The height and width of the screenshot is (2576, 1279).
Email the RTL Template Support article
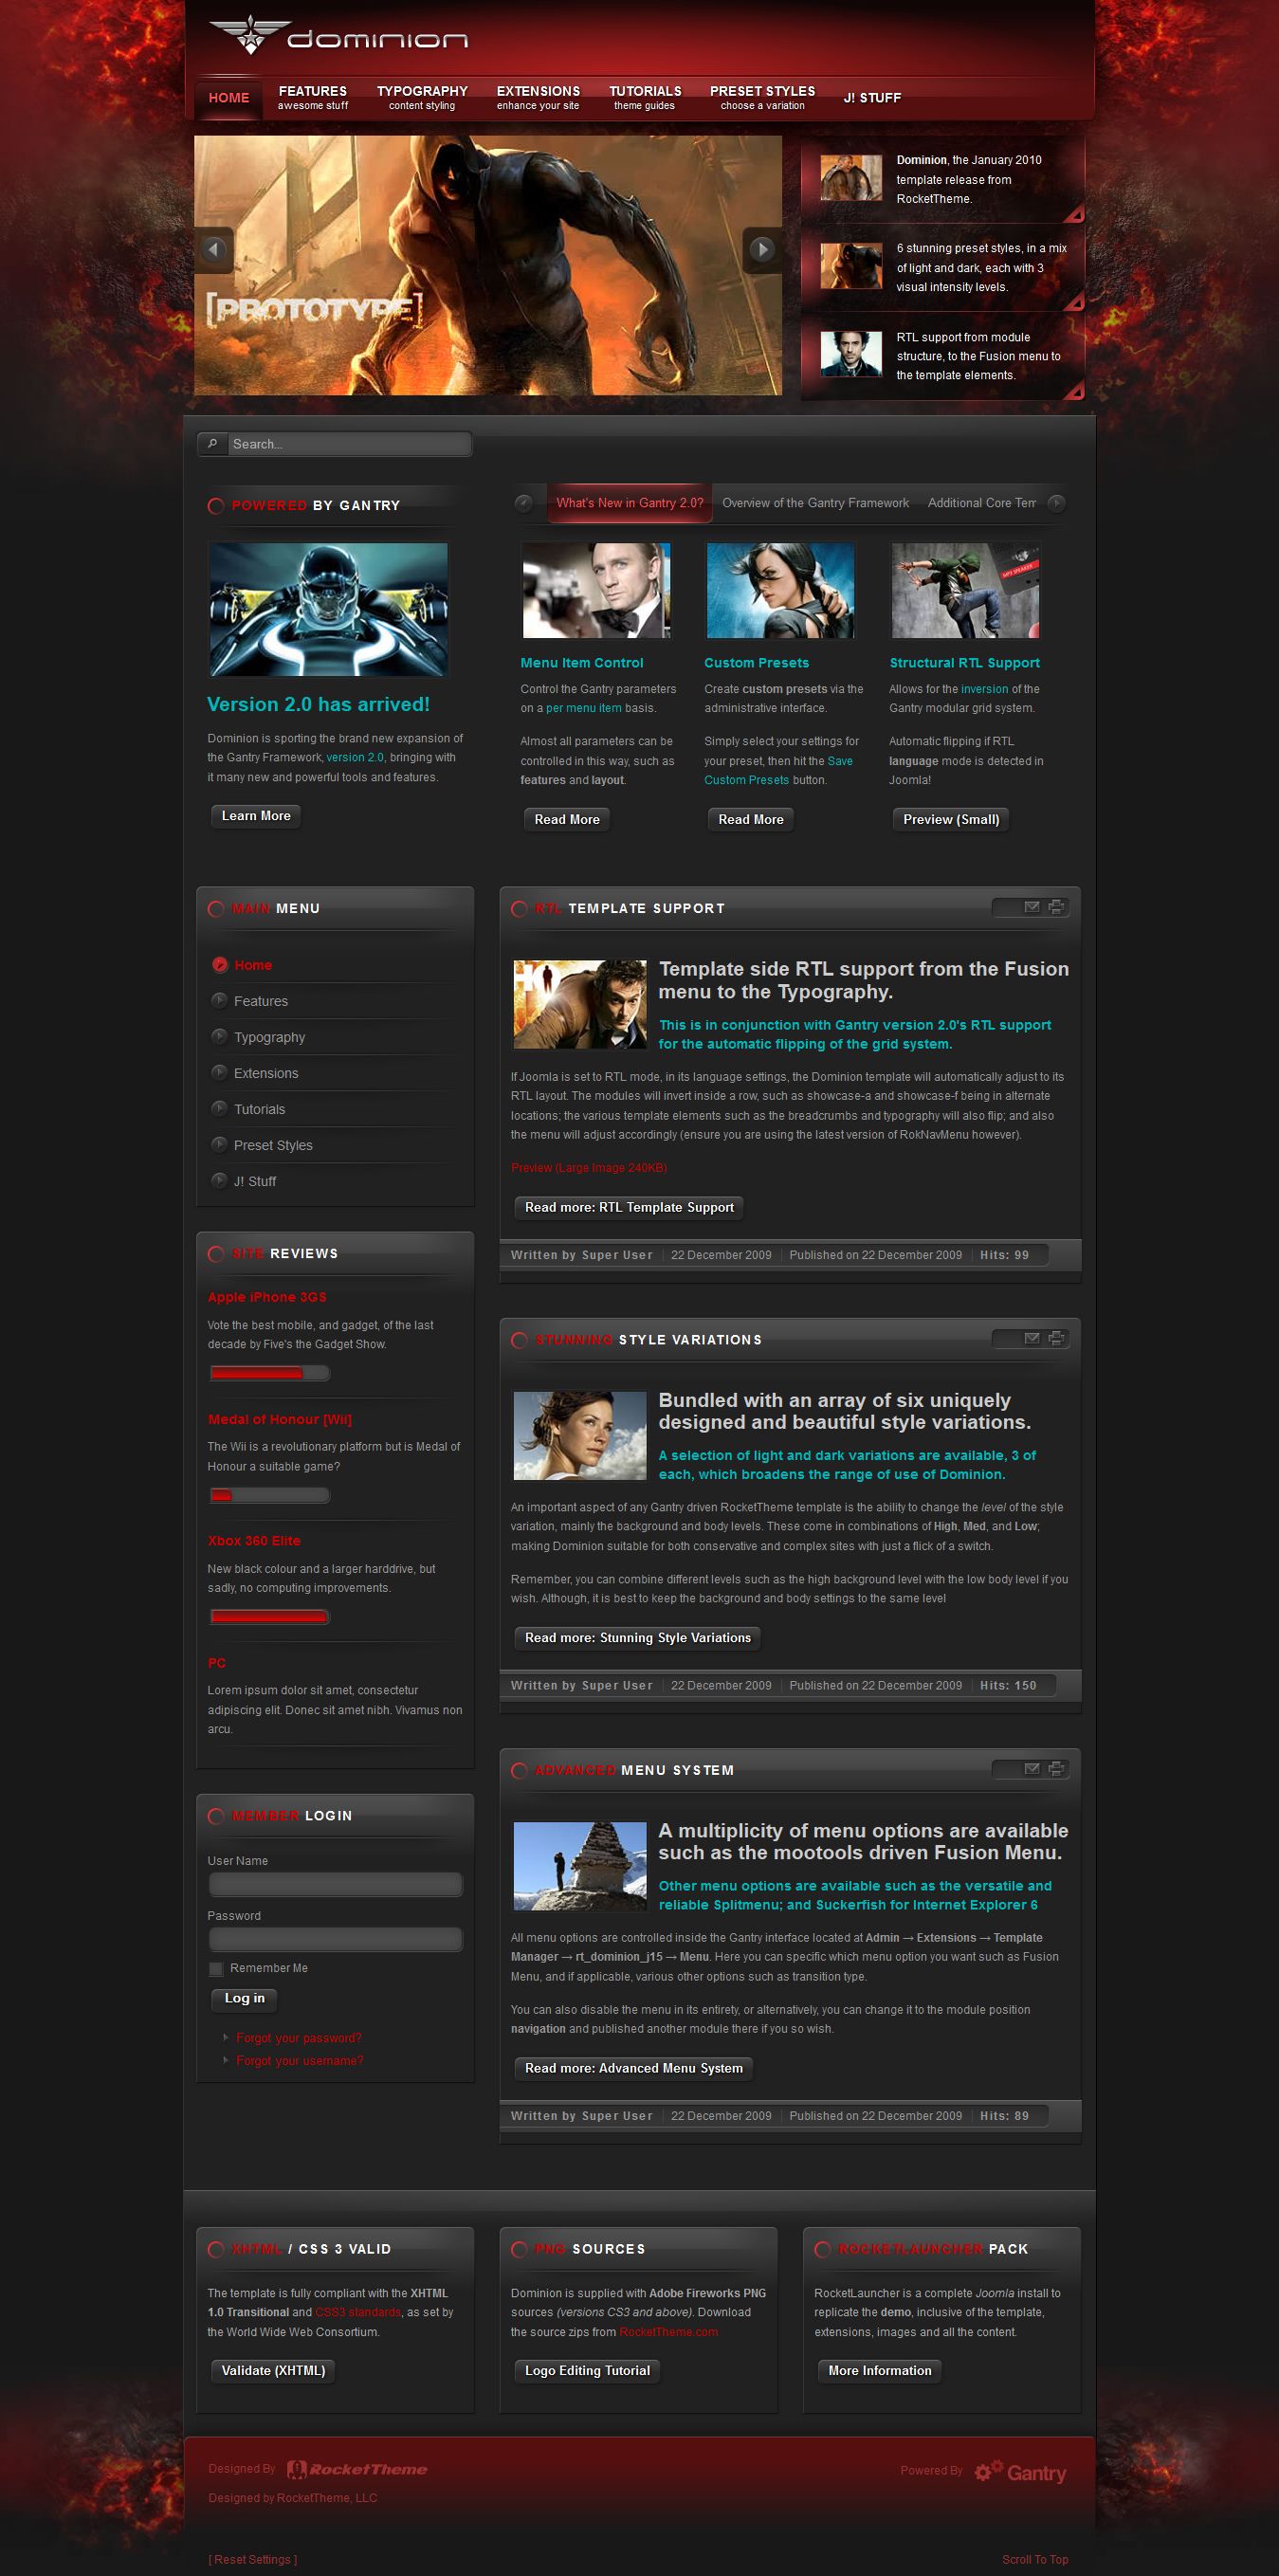1032,907
